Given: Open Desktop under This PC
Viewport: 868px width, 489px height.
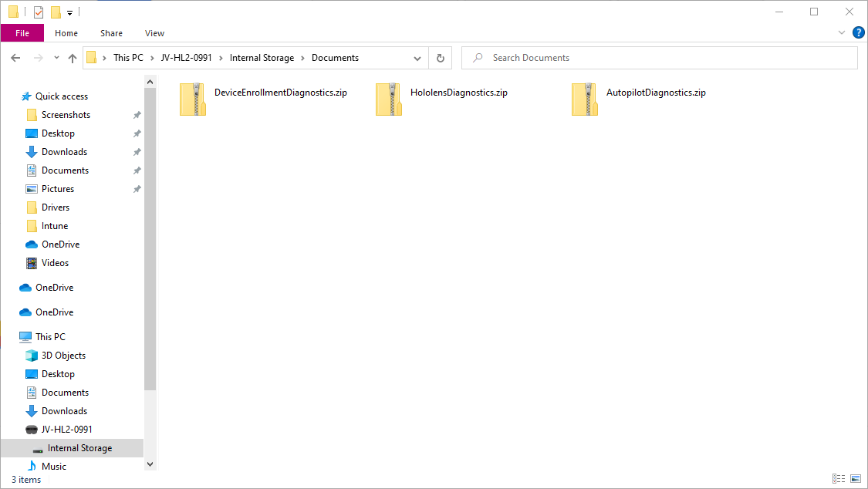Looking at the screenshot, I should pos(58,374).
